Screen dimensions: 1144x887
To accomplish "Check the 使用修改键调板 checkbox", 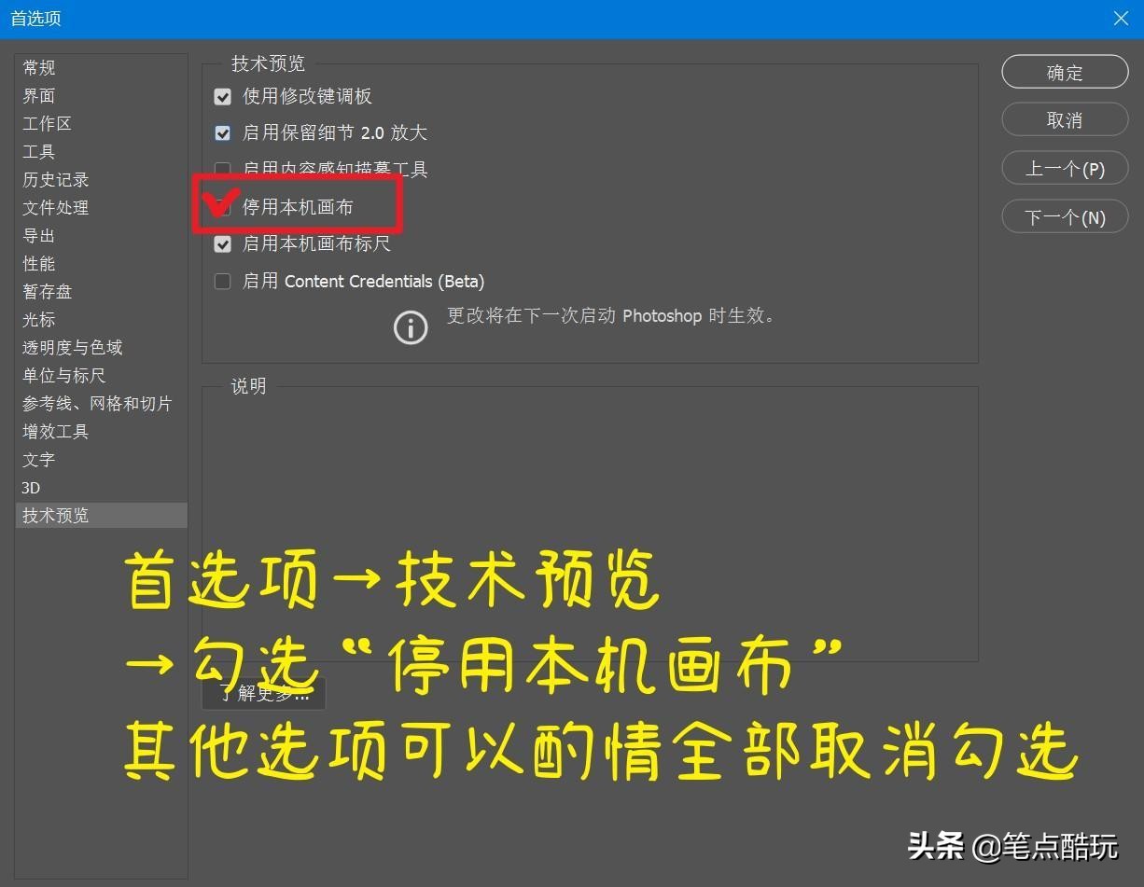I will 222,96.
